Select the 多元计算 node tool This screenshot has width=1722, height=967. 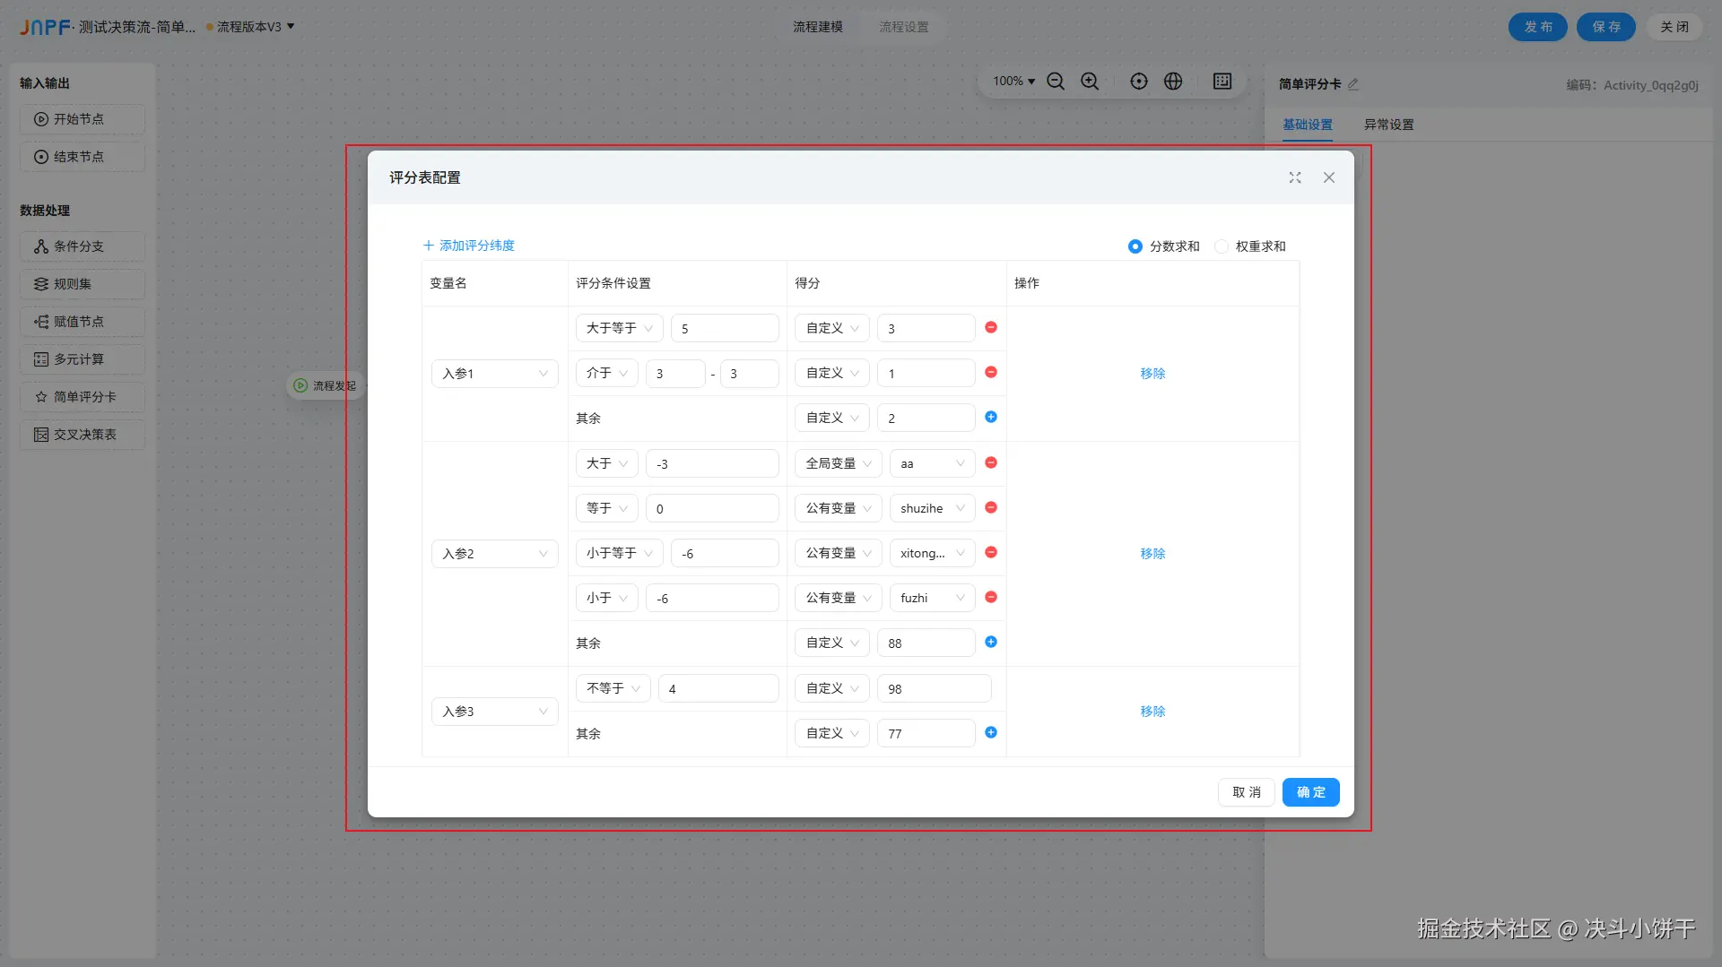[x=82, y=359]
